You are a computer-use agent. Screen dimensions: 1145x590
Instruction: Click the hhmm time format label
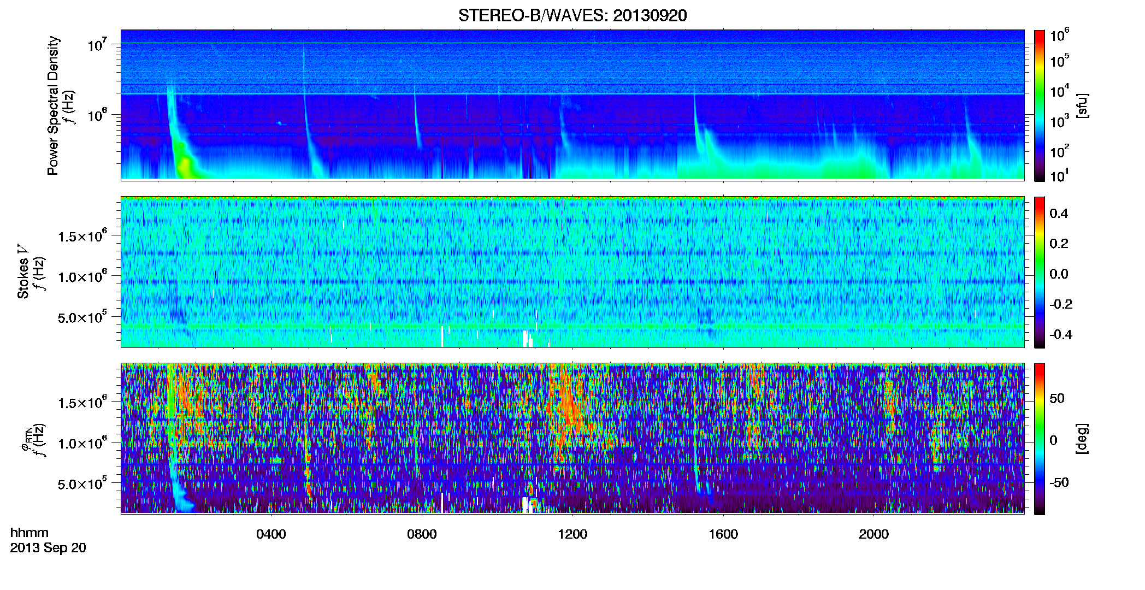pyautogui.click(x=29, y=533)
